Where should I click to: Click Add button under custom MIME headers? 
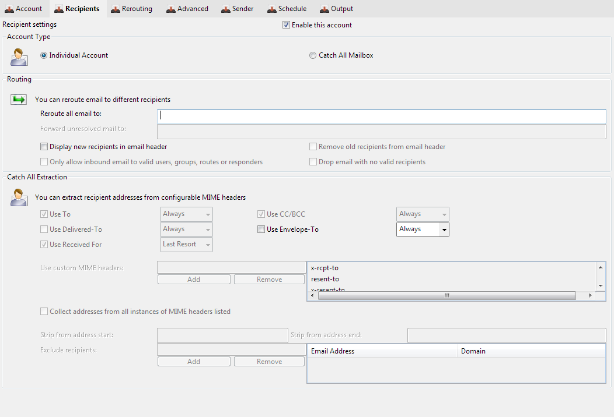194,280
